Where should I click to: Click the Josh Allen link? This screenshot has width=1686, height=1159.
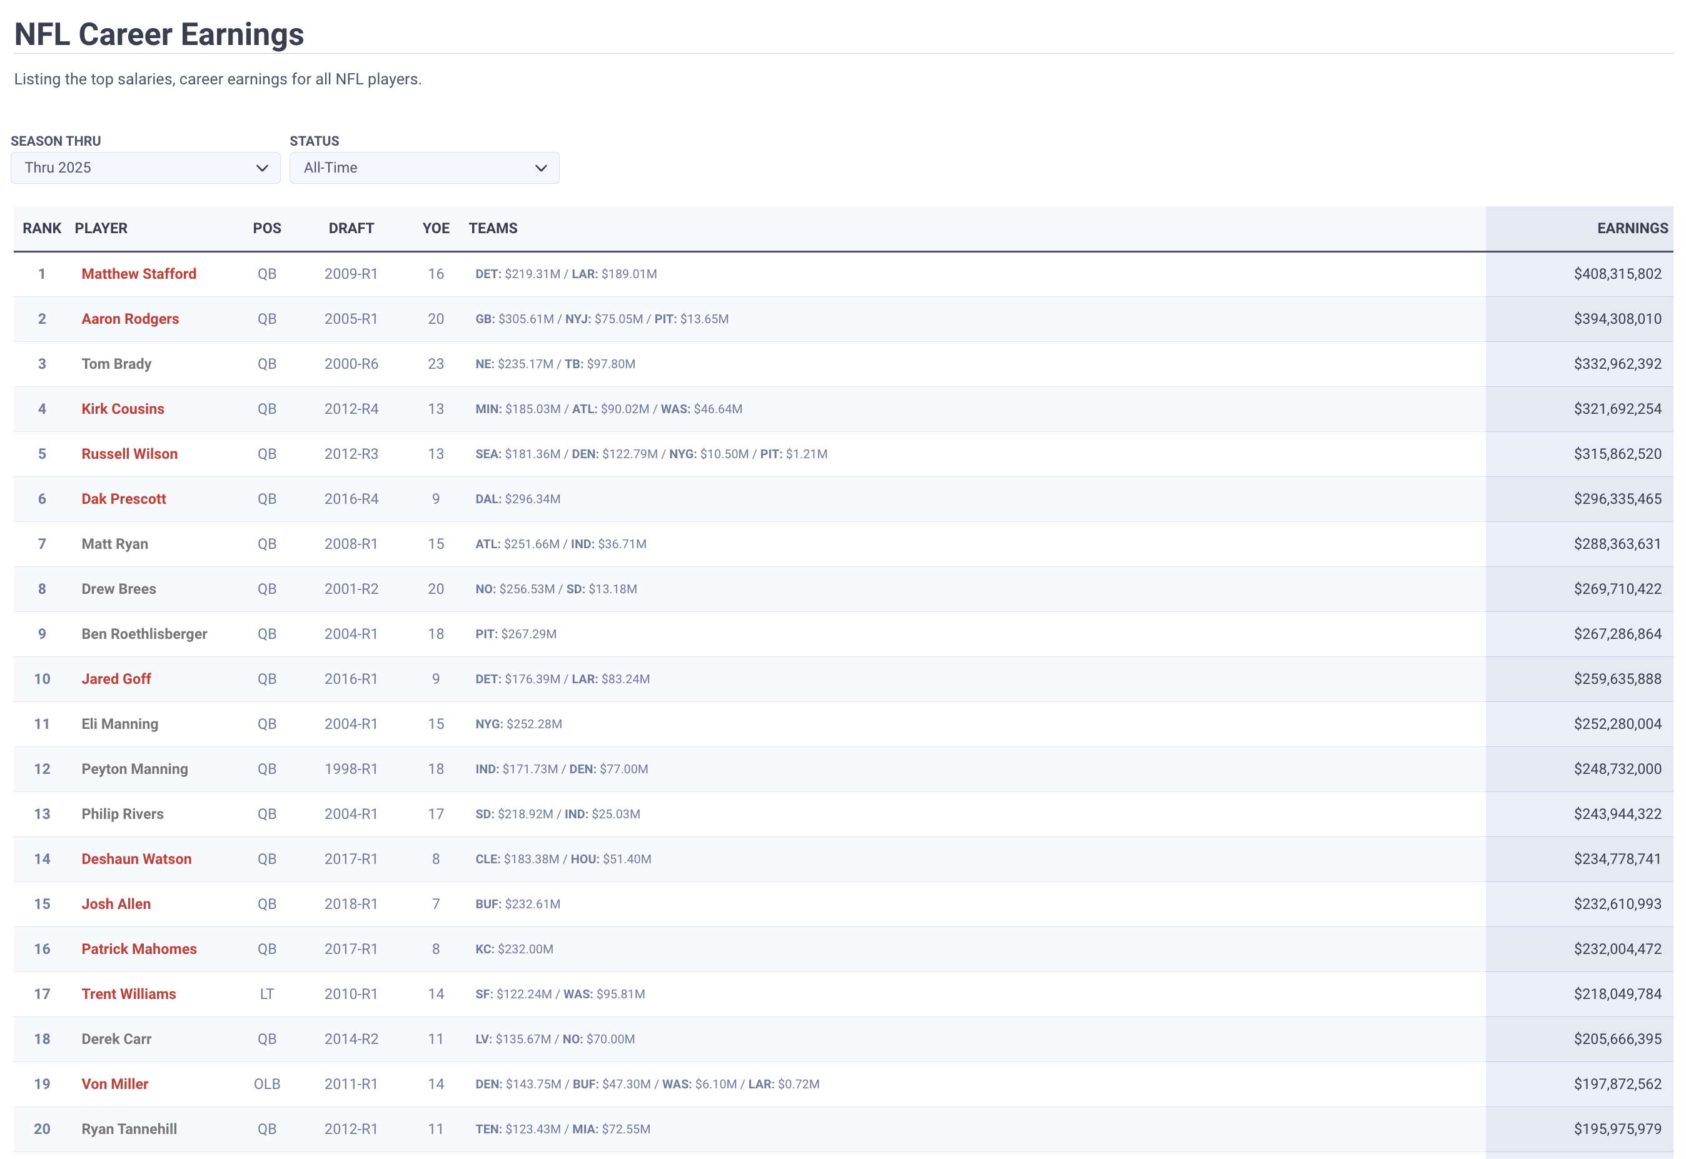[116, 904]
